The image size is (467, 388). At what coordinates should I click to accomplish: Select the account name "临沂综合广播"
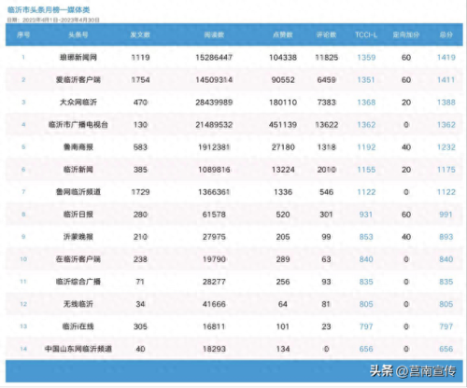click(x=78, y=282)
